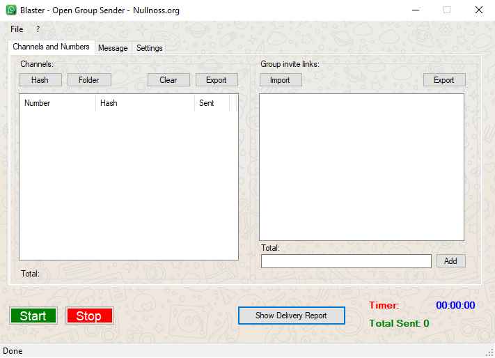The width and height of the screenshot is (495, 358).
Task: Export the group invite links
Action: pos(444,80)
